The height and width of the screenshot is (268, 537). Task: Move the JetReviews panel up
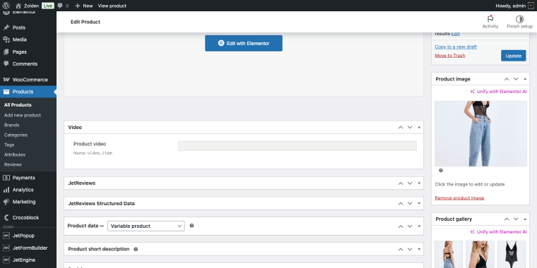[401, 183]
